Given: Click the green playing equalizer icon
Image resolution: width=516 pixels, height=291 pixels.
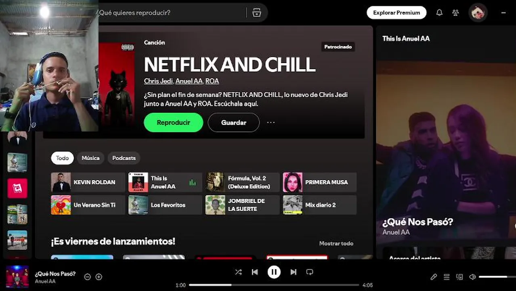Looking at the screenshot, I should pyautogui.click(x=193, y=183).
